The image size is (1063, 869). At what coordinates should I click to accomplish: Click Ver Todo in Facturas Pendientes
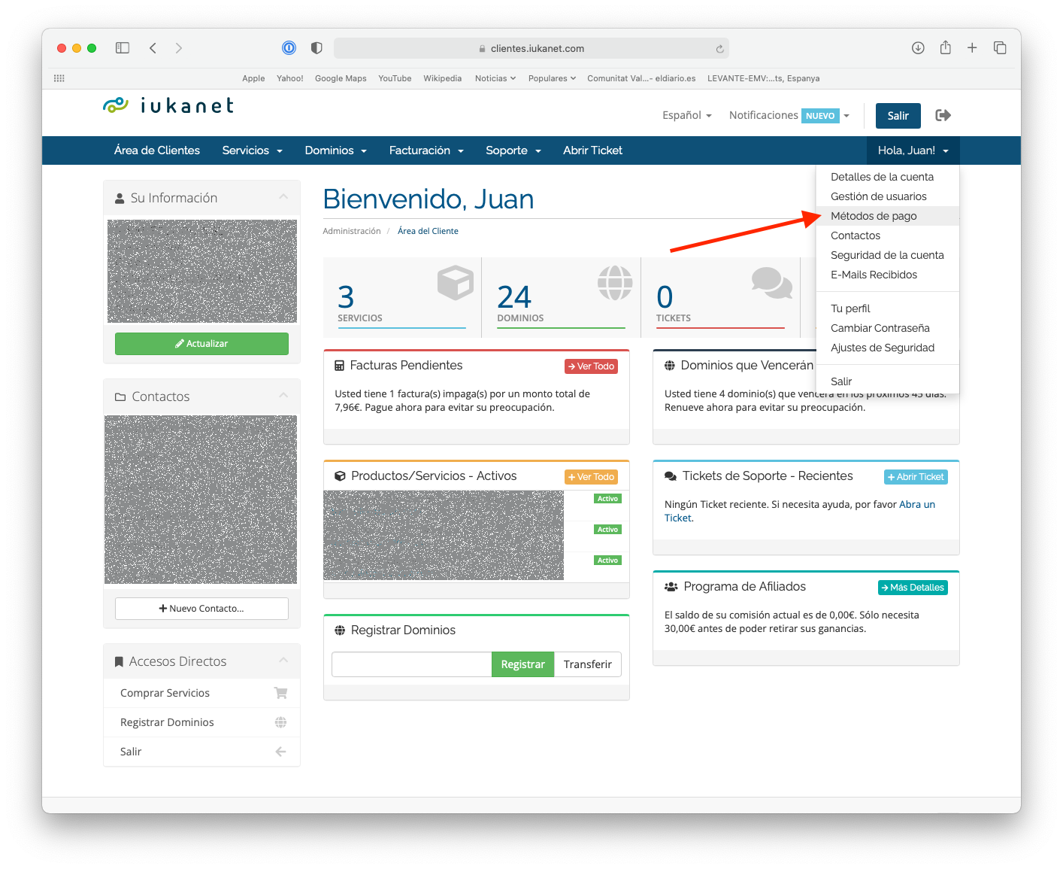(591, 366)
